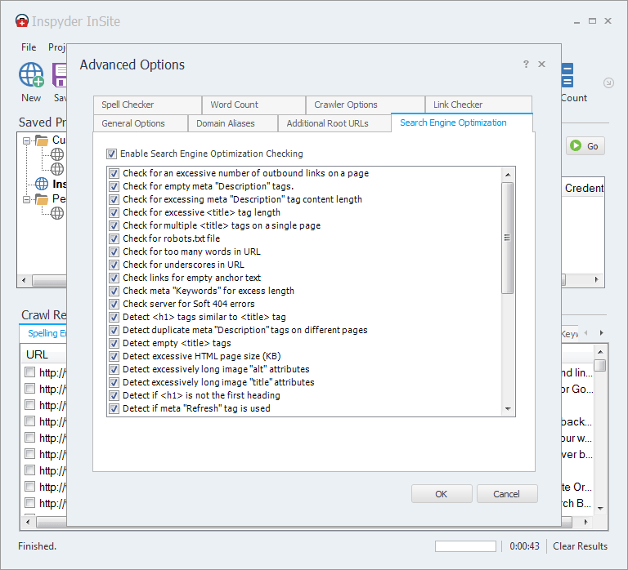
Task: Collapse the Pe folder tree node
Action: click(26, 199)
